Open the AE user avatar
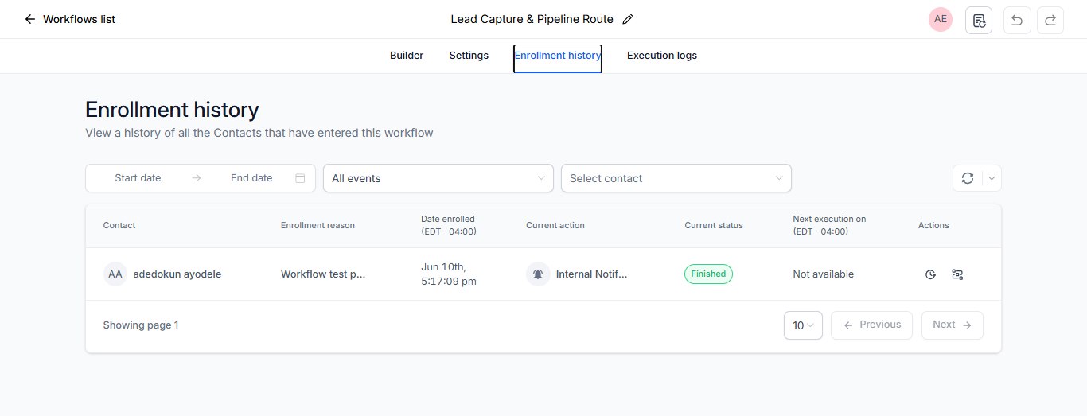Viewport: 1087px width, 416px height. click(x=941, y=19)
